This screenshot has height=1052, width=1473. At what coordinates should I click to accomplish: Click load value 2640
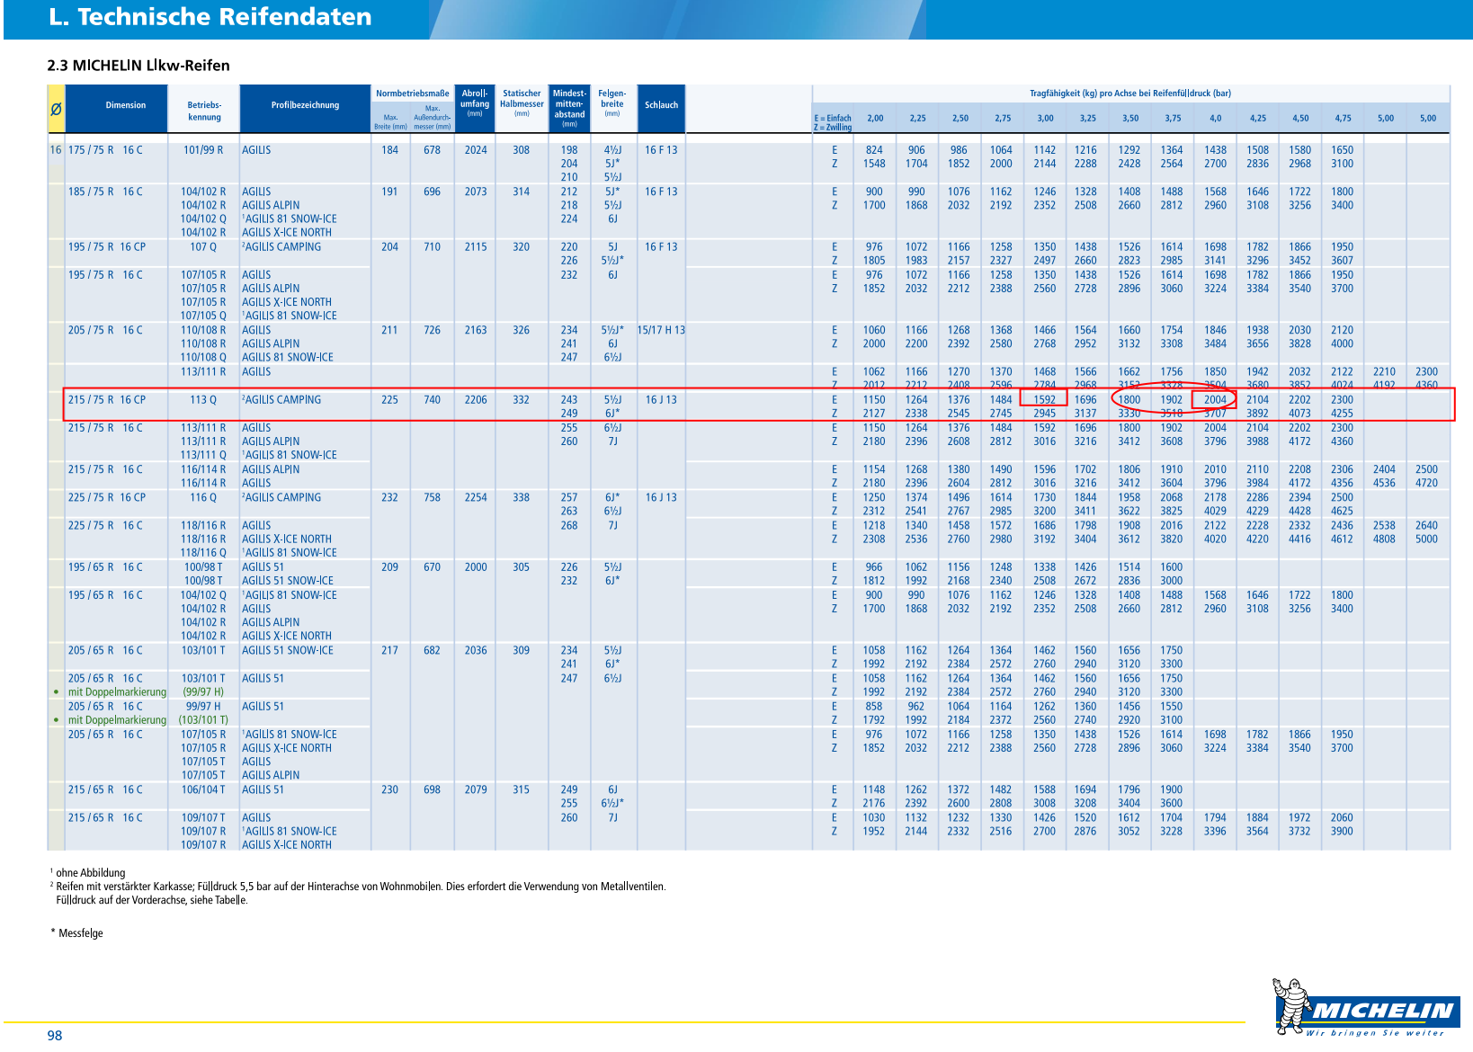point(1427,525)
